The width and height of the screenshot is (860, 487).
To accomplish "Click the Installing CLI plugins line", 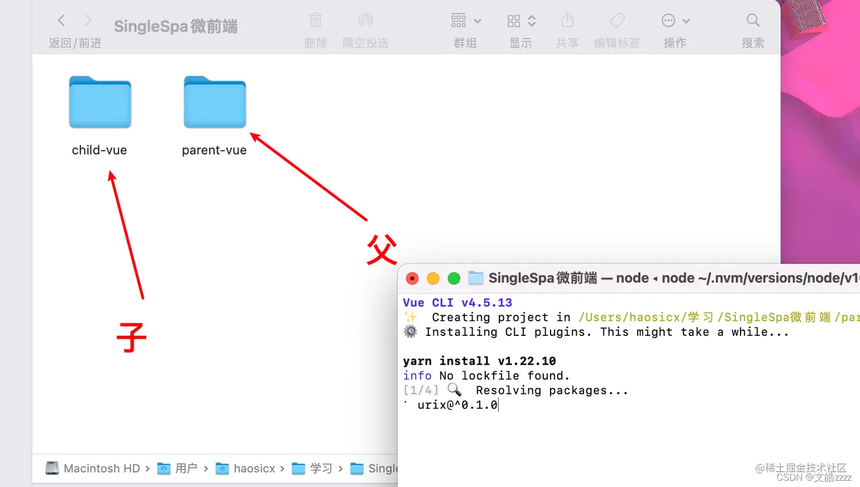I will tap(596, 332).
